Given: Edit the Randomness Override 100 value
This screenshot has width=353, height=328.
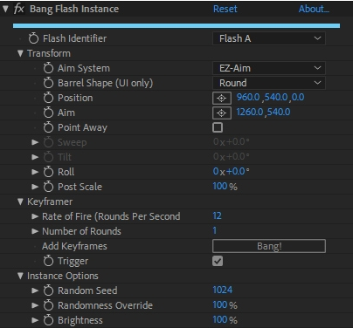Looking at the screenshot, I should 220,304.
